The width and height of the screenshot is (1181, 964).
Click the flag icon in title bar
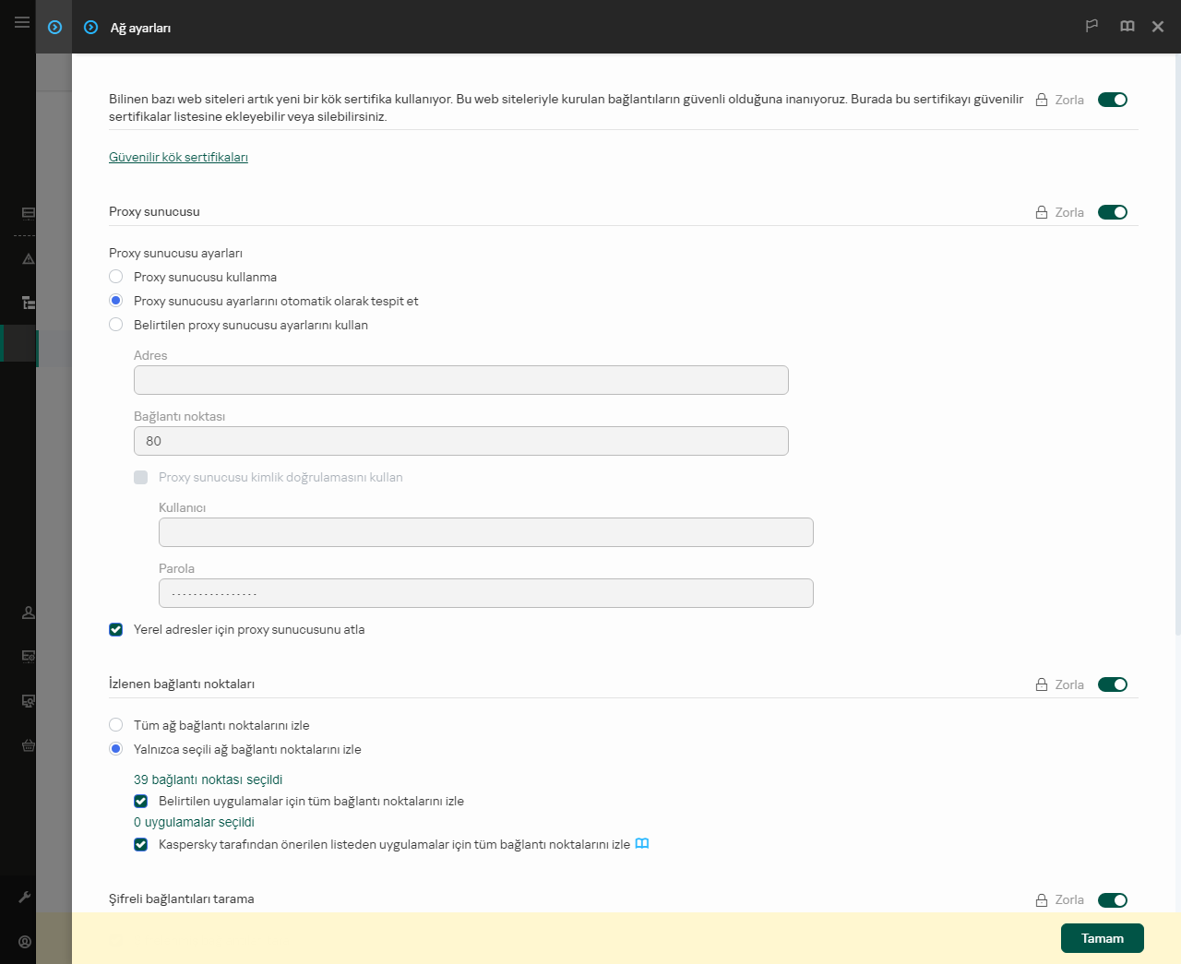coord(1092,26)
